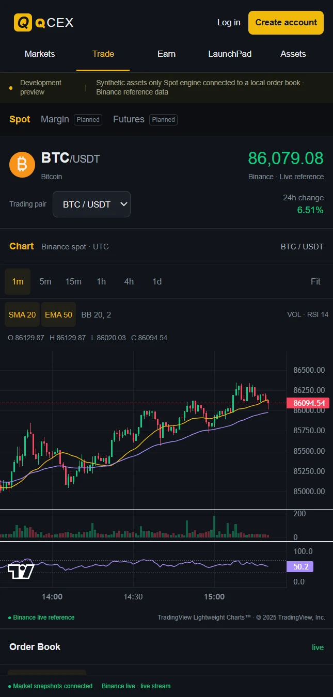Viewport: 333px width, 697px height.
Task: Click the 14:00 time axis label
Action: pyautogui.click(x=52, y=597)
